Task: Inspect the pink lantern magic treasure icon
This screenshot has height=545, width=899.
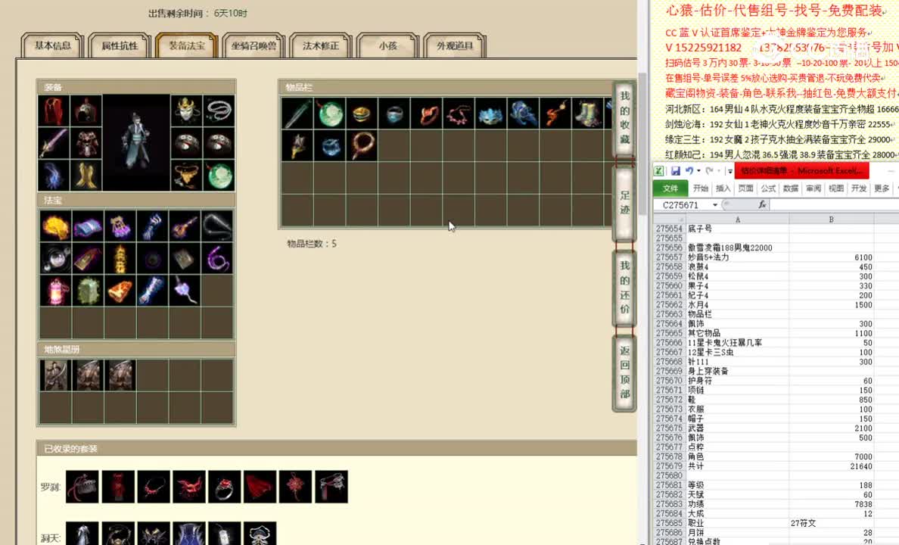Action: (x=55, y=290)
